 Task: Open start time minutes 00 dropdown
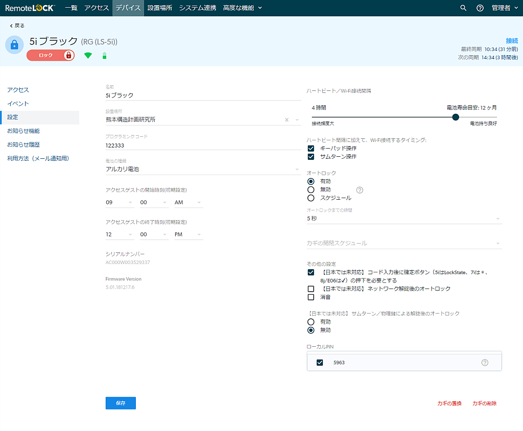[x=154, y=203]
